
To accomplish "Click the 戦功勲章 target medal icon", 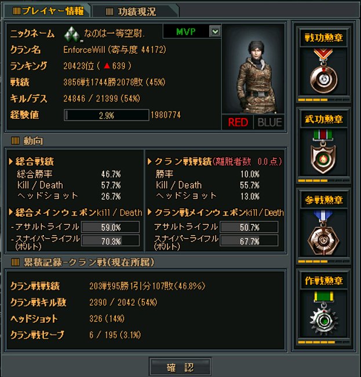I will coord(323,71).
